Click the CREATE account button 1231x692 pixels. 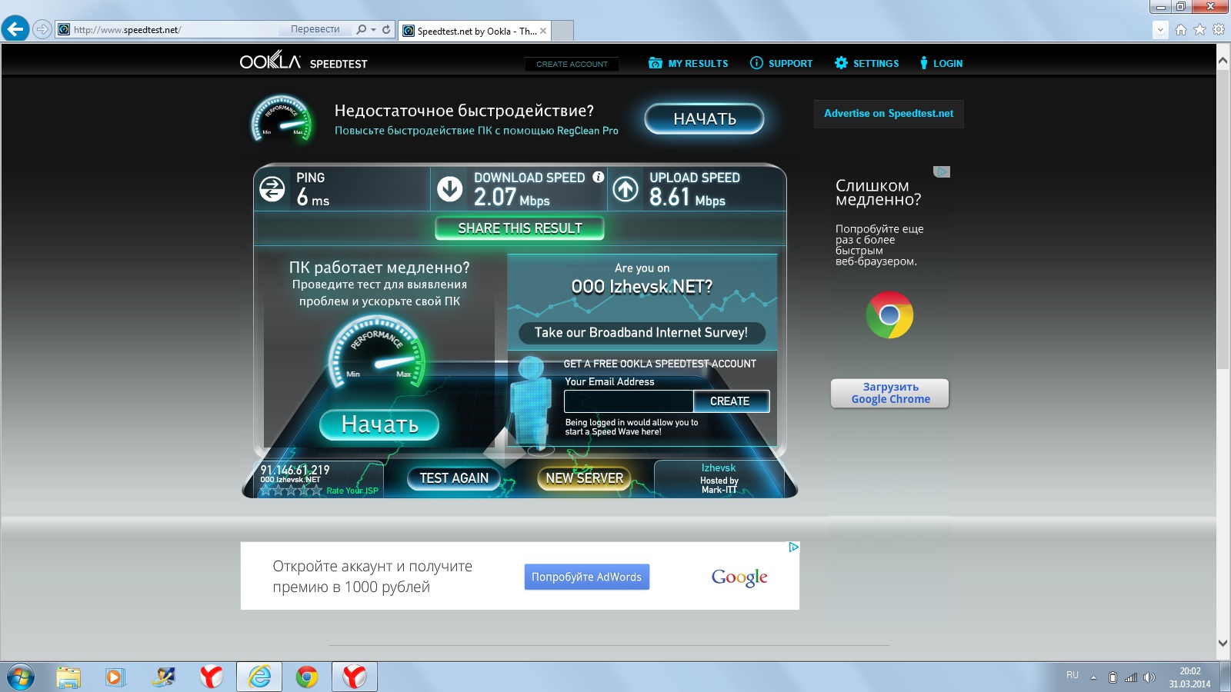pos(730,401)
